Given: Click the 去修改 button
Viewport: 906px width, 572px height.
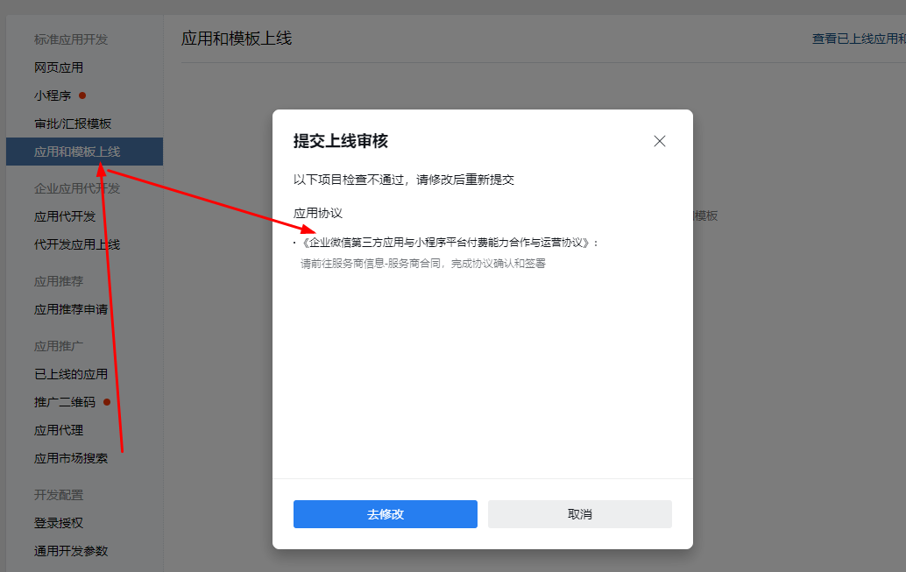Looking at the screenshot, I should coord(386,514).
